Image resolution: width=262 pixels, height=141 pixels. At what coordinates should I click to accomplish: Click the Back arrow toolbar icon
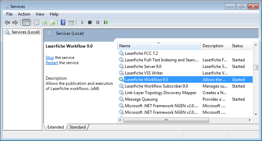coord(7,22)
